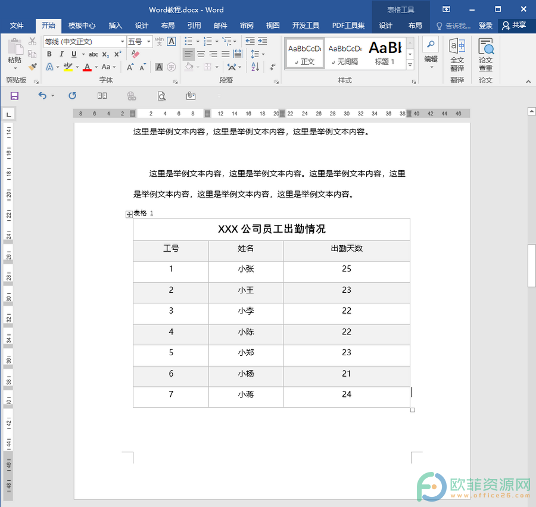
Task: Click Increase Font Size icon
Action: pyautogui.click(x=130, y=67)
